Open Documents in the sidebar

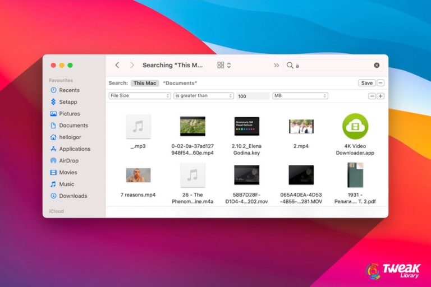[69, 126]
